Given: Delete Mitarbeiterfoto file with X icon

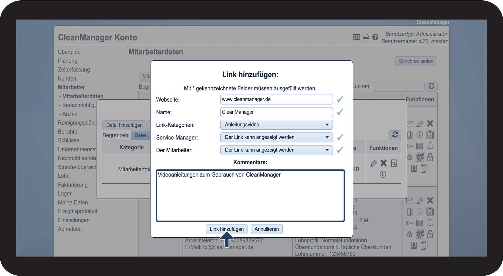Looking at the screenshot, I should coord(384,163).
